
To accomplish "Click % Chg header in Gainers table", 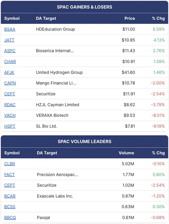I will tap(158, 18).
